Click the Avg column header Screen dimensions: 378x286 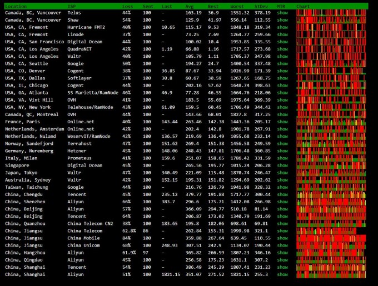[x=190, y=6]
